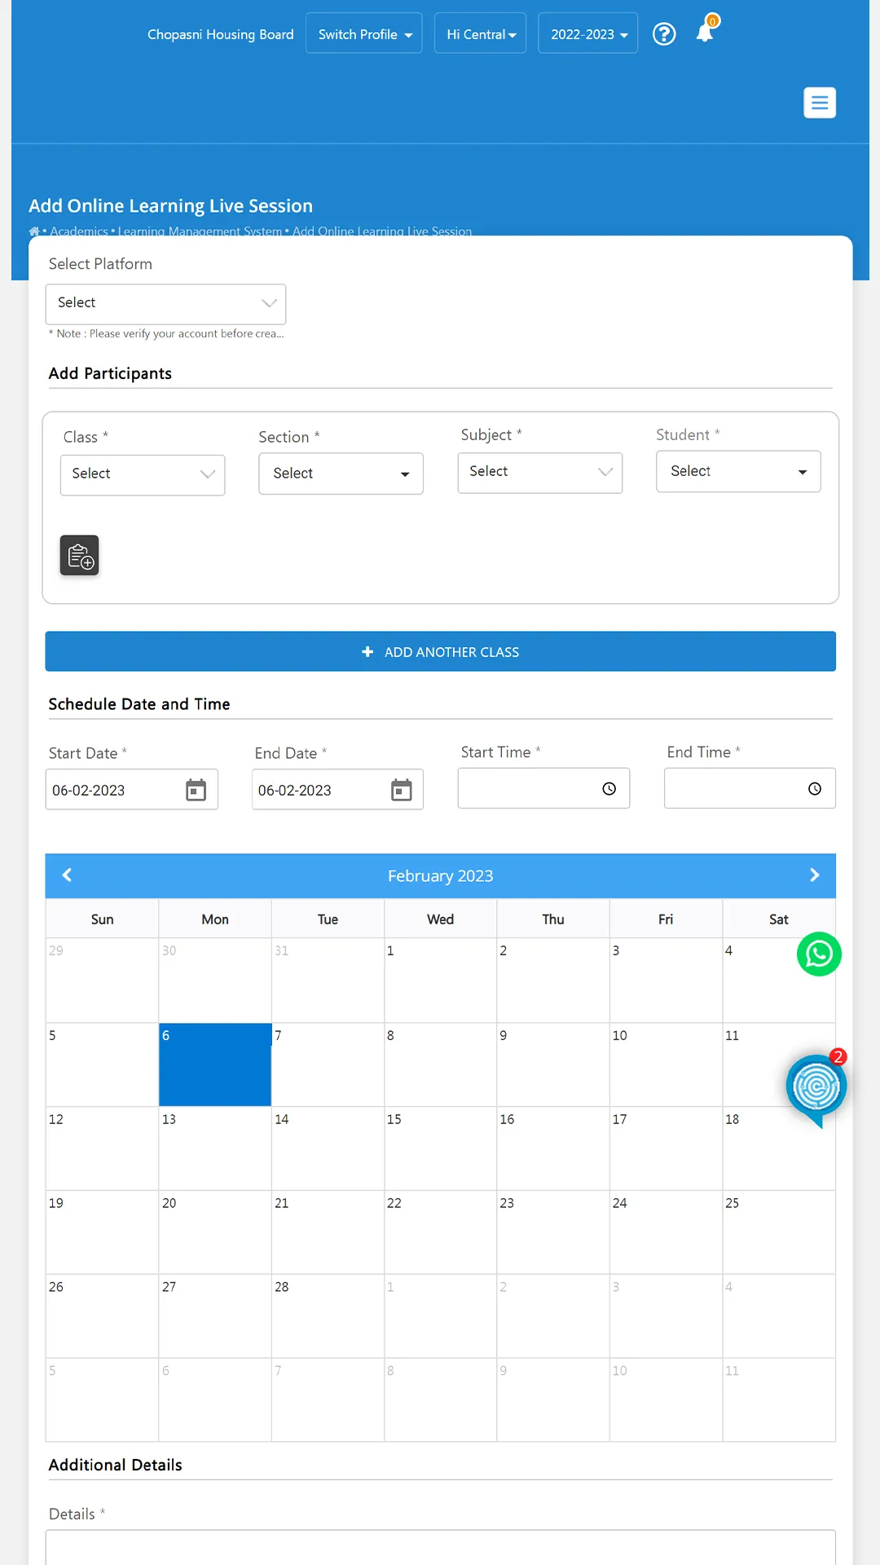Click Chopasni Housing Board title
Viewport: 880px width, 1565px height.
[220, 34]
